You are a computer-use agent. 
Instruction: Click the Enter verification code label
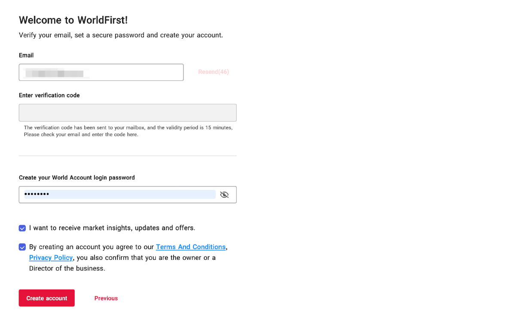click(x=49, y=95)
